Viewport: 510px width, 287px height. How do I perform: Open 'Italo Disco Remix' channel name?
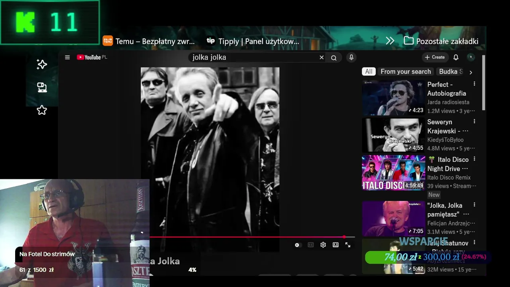pos(449,177)
